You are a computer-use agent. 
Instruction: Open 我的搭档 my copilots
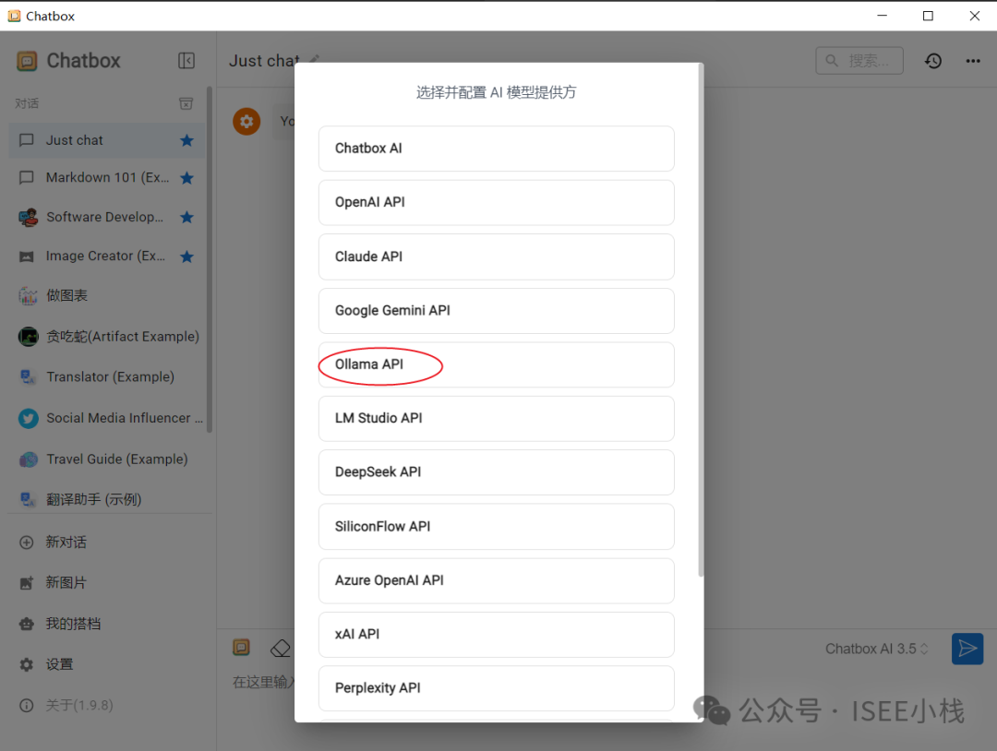[108, 624]
